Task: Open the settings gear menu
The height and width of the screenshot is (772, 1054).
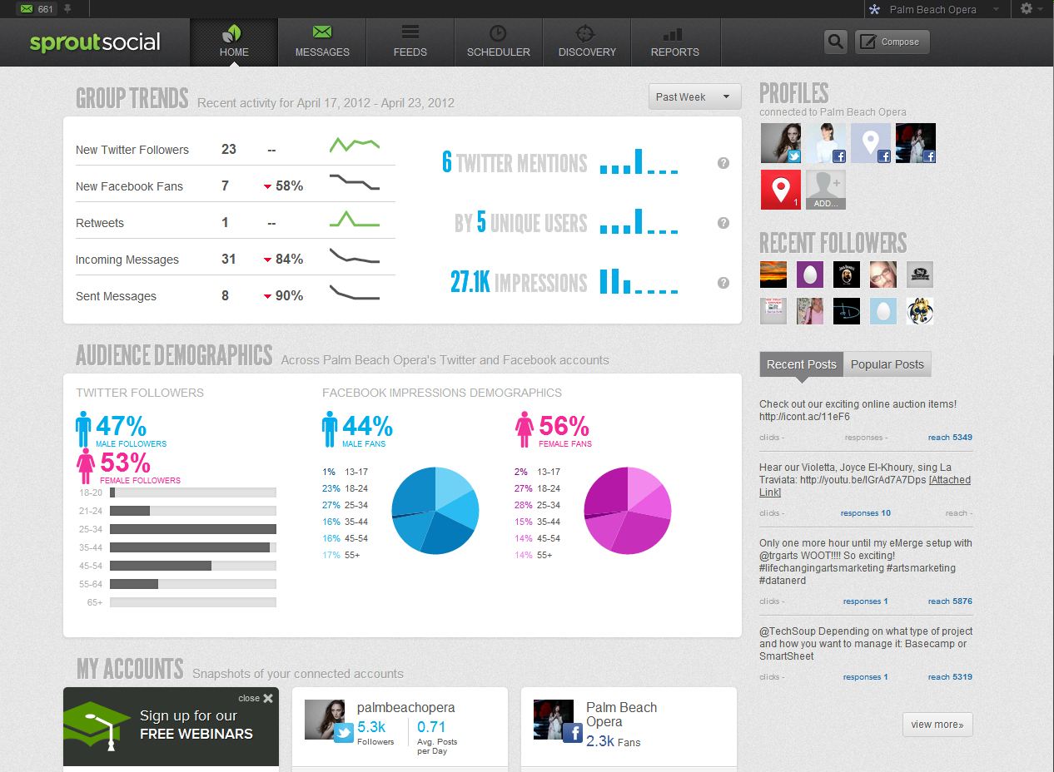Action: click(1030, 9)
